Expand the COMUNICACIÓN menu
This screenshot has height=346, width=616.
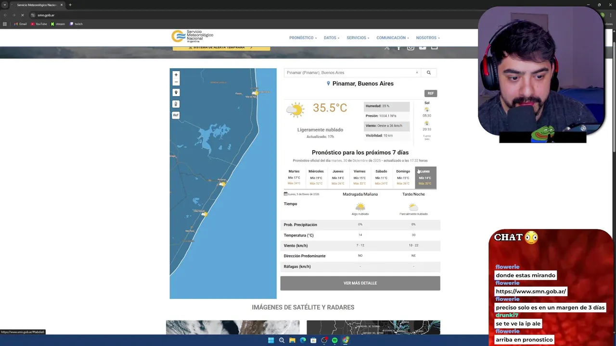(x=393, y=37)
